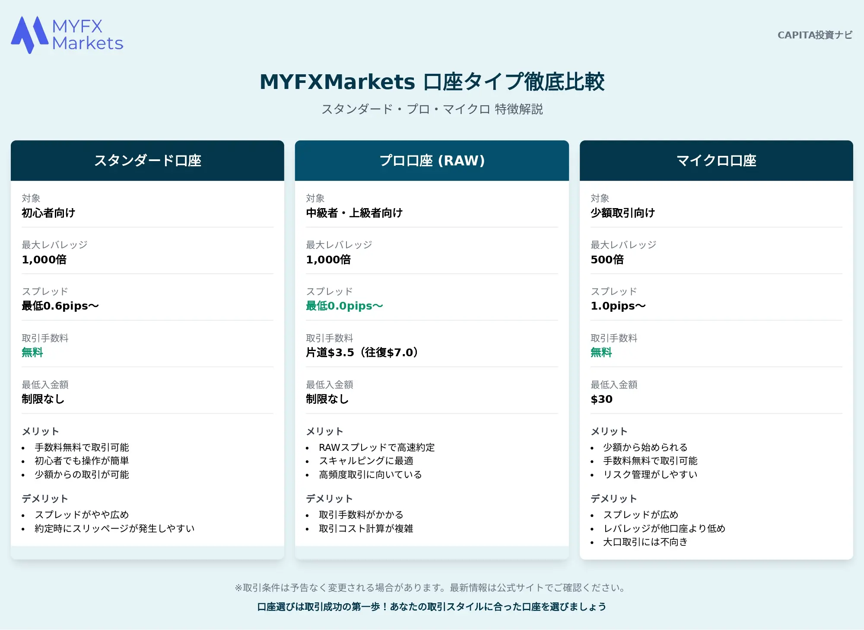Click the green 最低0.0pips〜 spread value
This screenshot has height=630, width=864.
(x=345, y=306)
